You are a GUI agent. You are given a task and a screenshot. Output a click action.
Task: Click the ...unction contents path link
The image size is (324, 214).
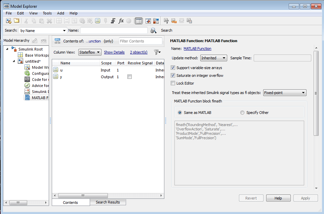(93, 41)
